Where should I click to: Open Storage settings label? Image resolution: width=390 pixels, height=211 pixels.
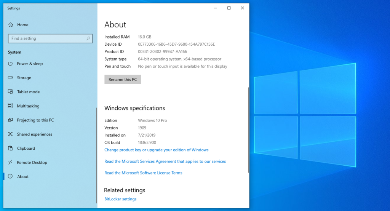click(x=24, y=78)
